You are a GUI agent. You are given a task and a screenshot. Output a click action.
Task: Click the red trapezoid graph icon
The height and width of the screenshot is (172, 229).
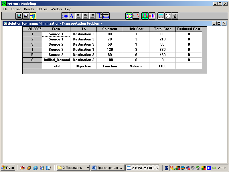point(136,16)
